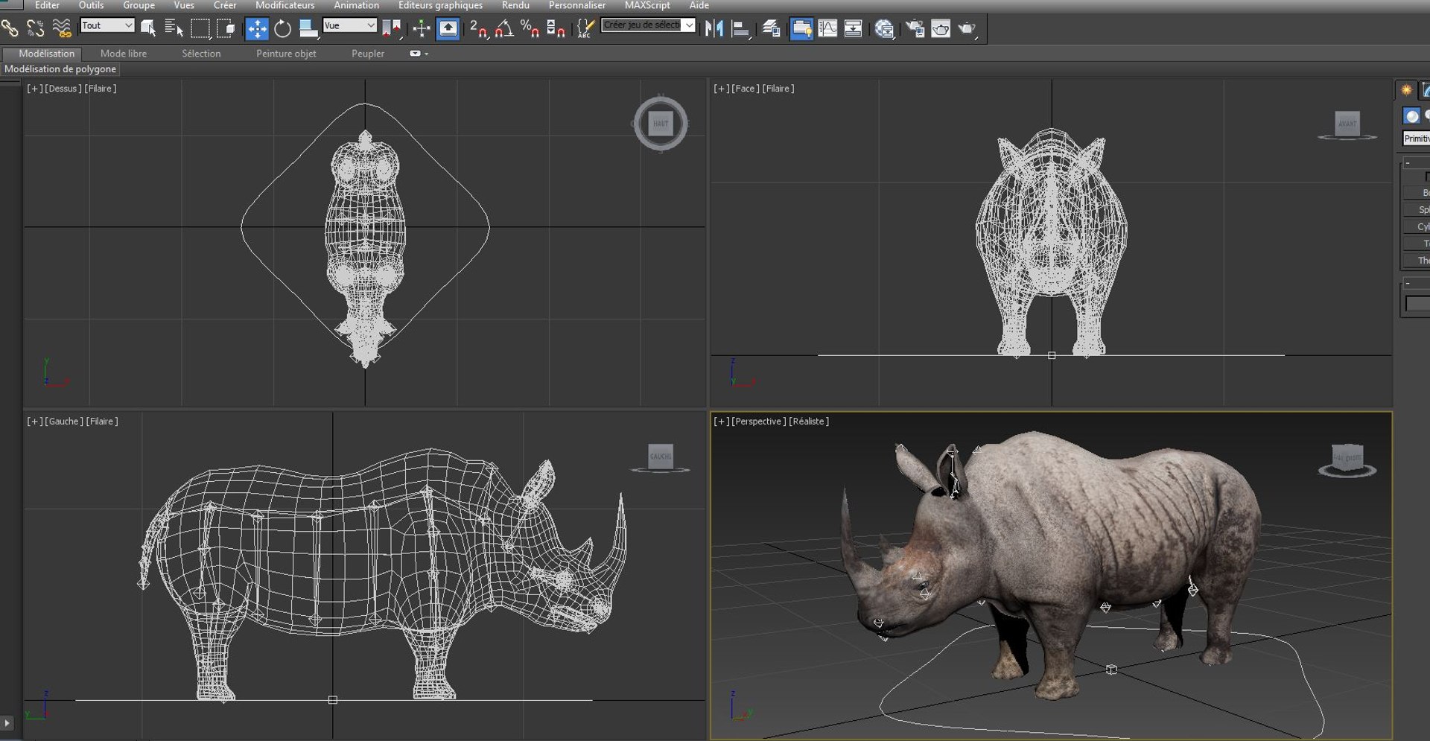The image size is (1430, 741).
Task: Open Select by Name list icon
Action: point(174,28)
